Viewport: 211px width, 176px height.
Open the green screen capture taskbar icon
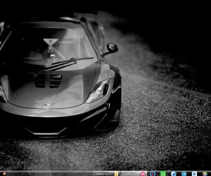click(163, 173)
